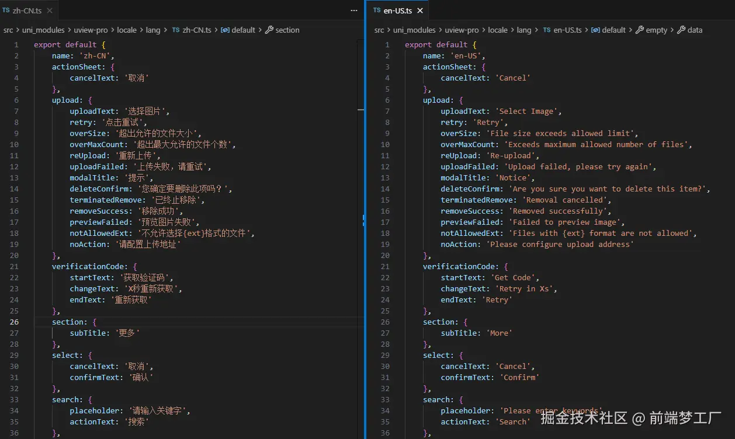The height and width of the screenshot is (439, 735).
Task: Open the default symbol breadcrumb in right editor
Action: [608, 30]
